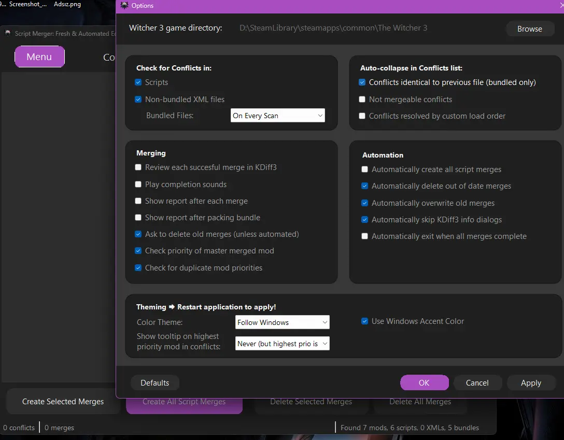Confirm options with the OK button
The width and height of the screenshot is (564, 440).
pos(425,383)
